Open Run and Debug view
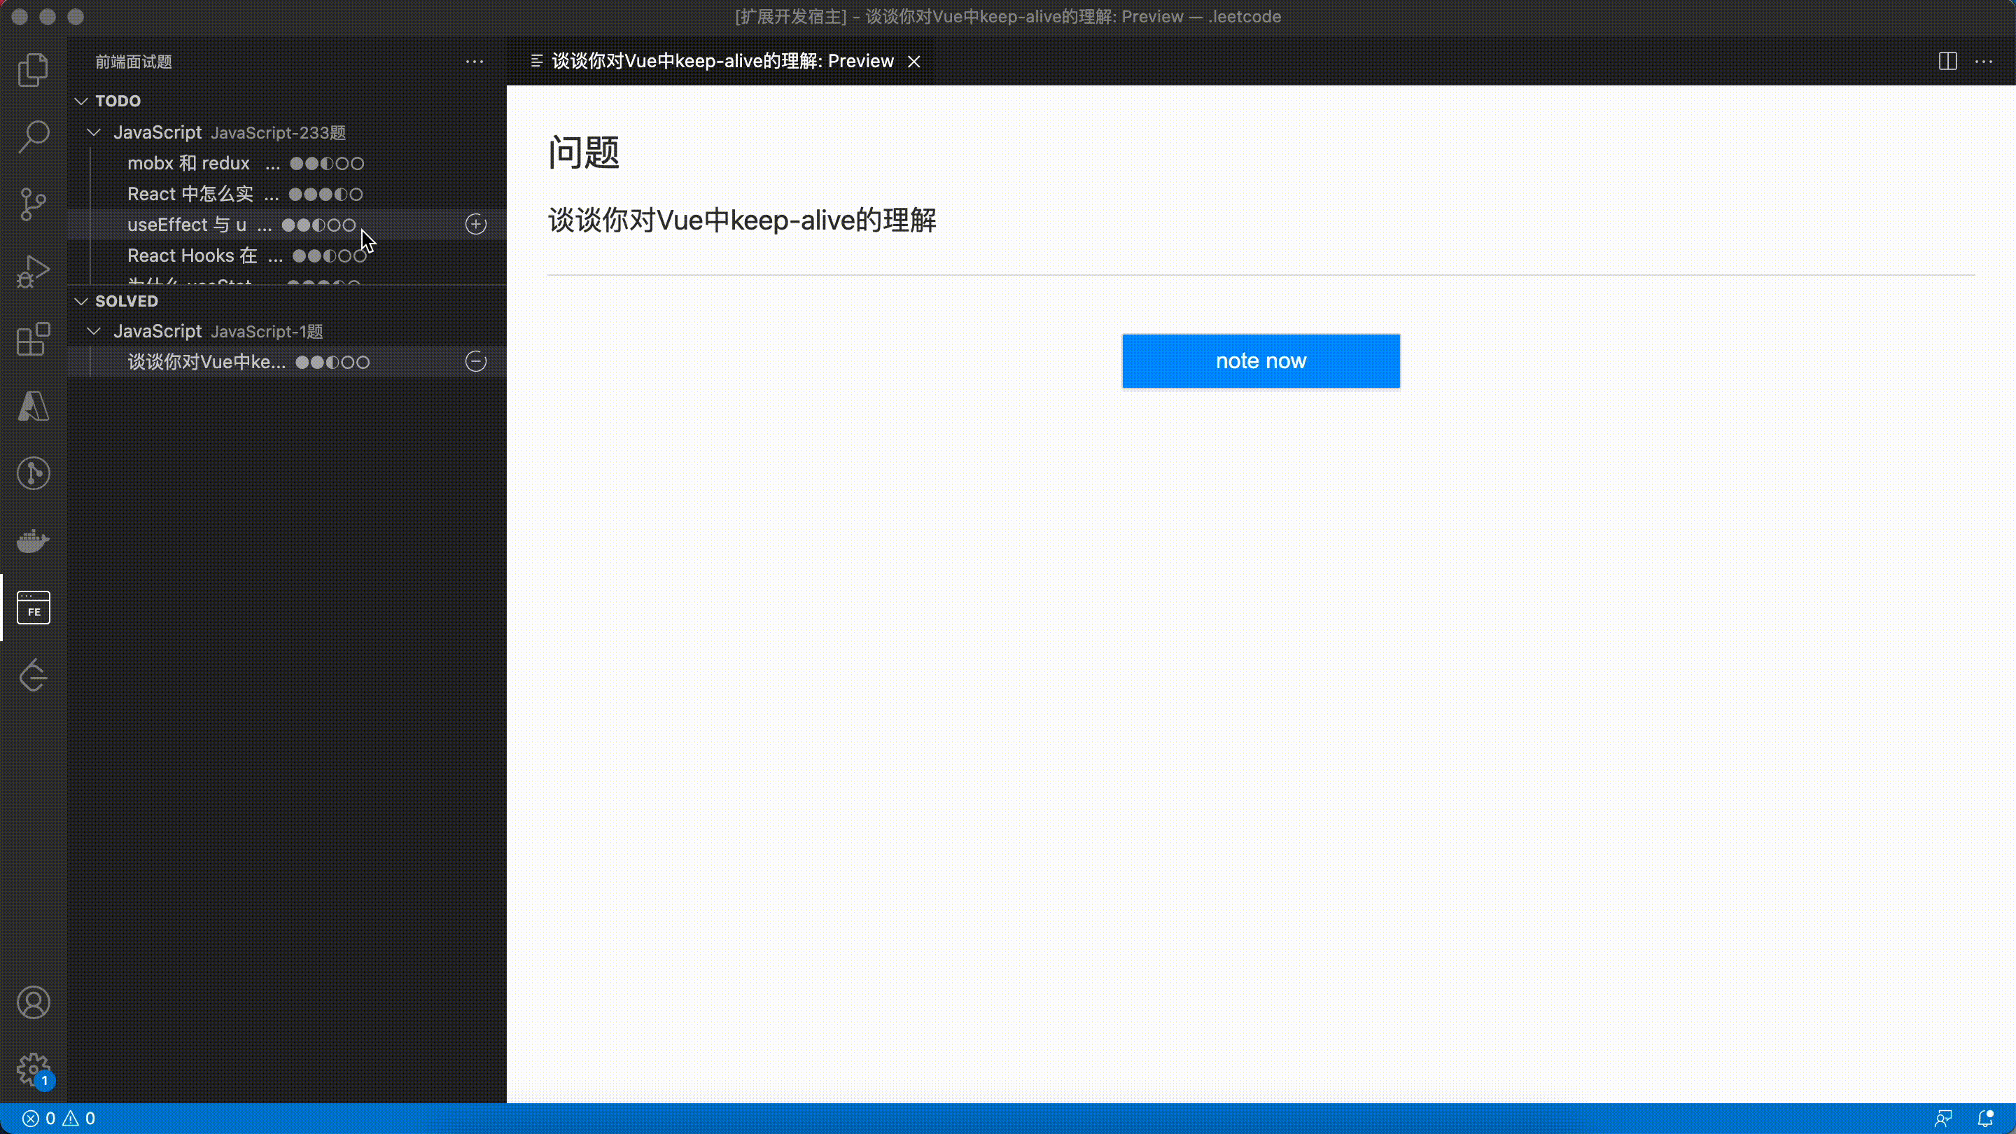Screen dimensions: 2016x1134 coord(33,272)
